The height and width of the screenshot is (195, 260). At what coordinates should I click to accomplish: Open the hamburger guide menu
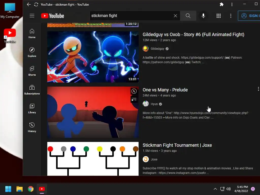[32, 16]
